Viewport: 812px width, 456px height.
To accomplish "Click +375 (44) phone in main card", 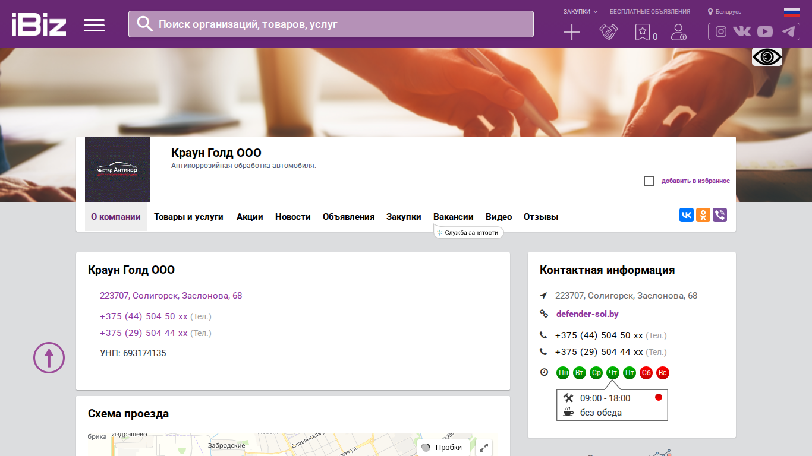I will 144,316.
